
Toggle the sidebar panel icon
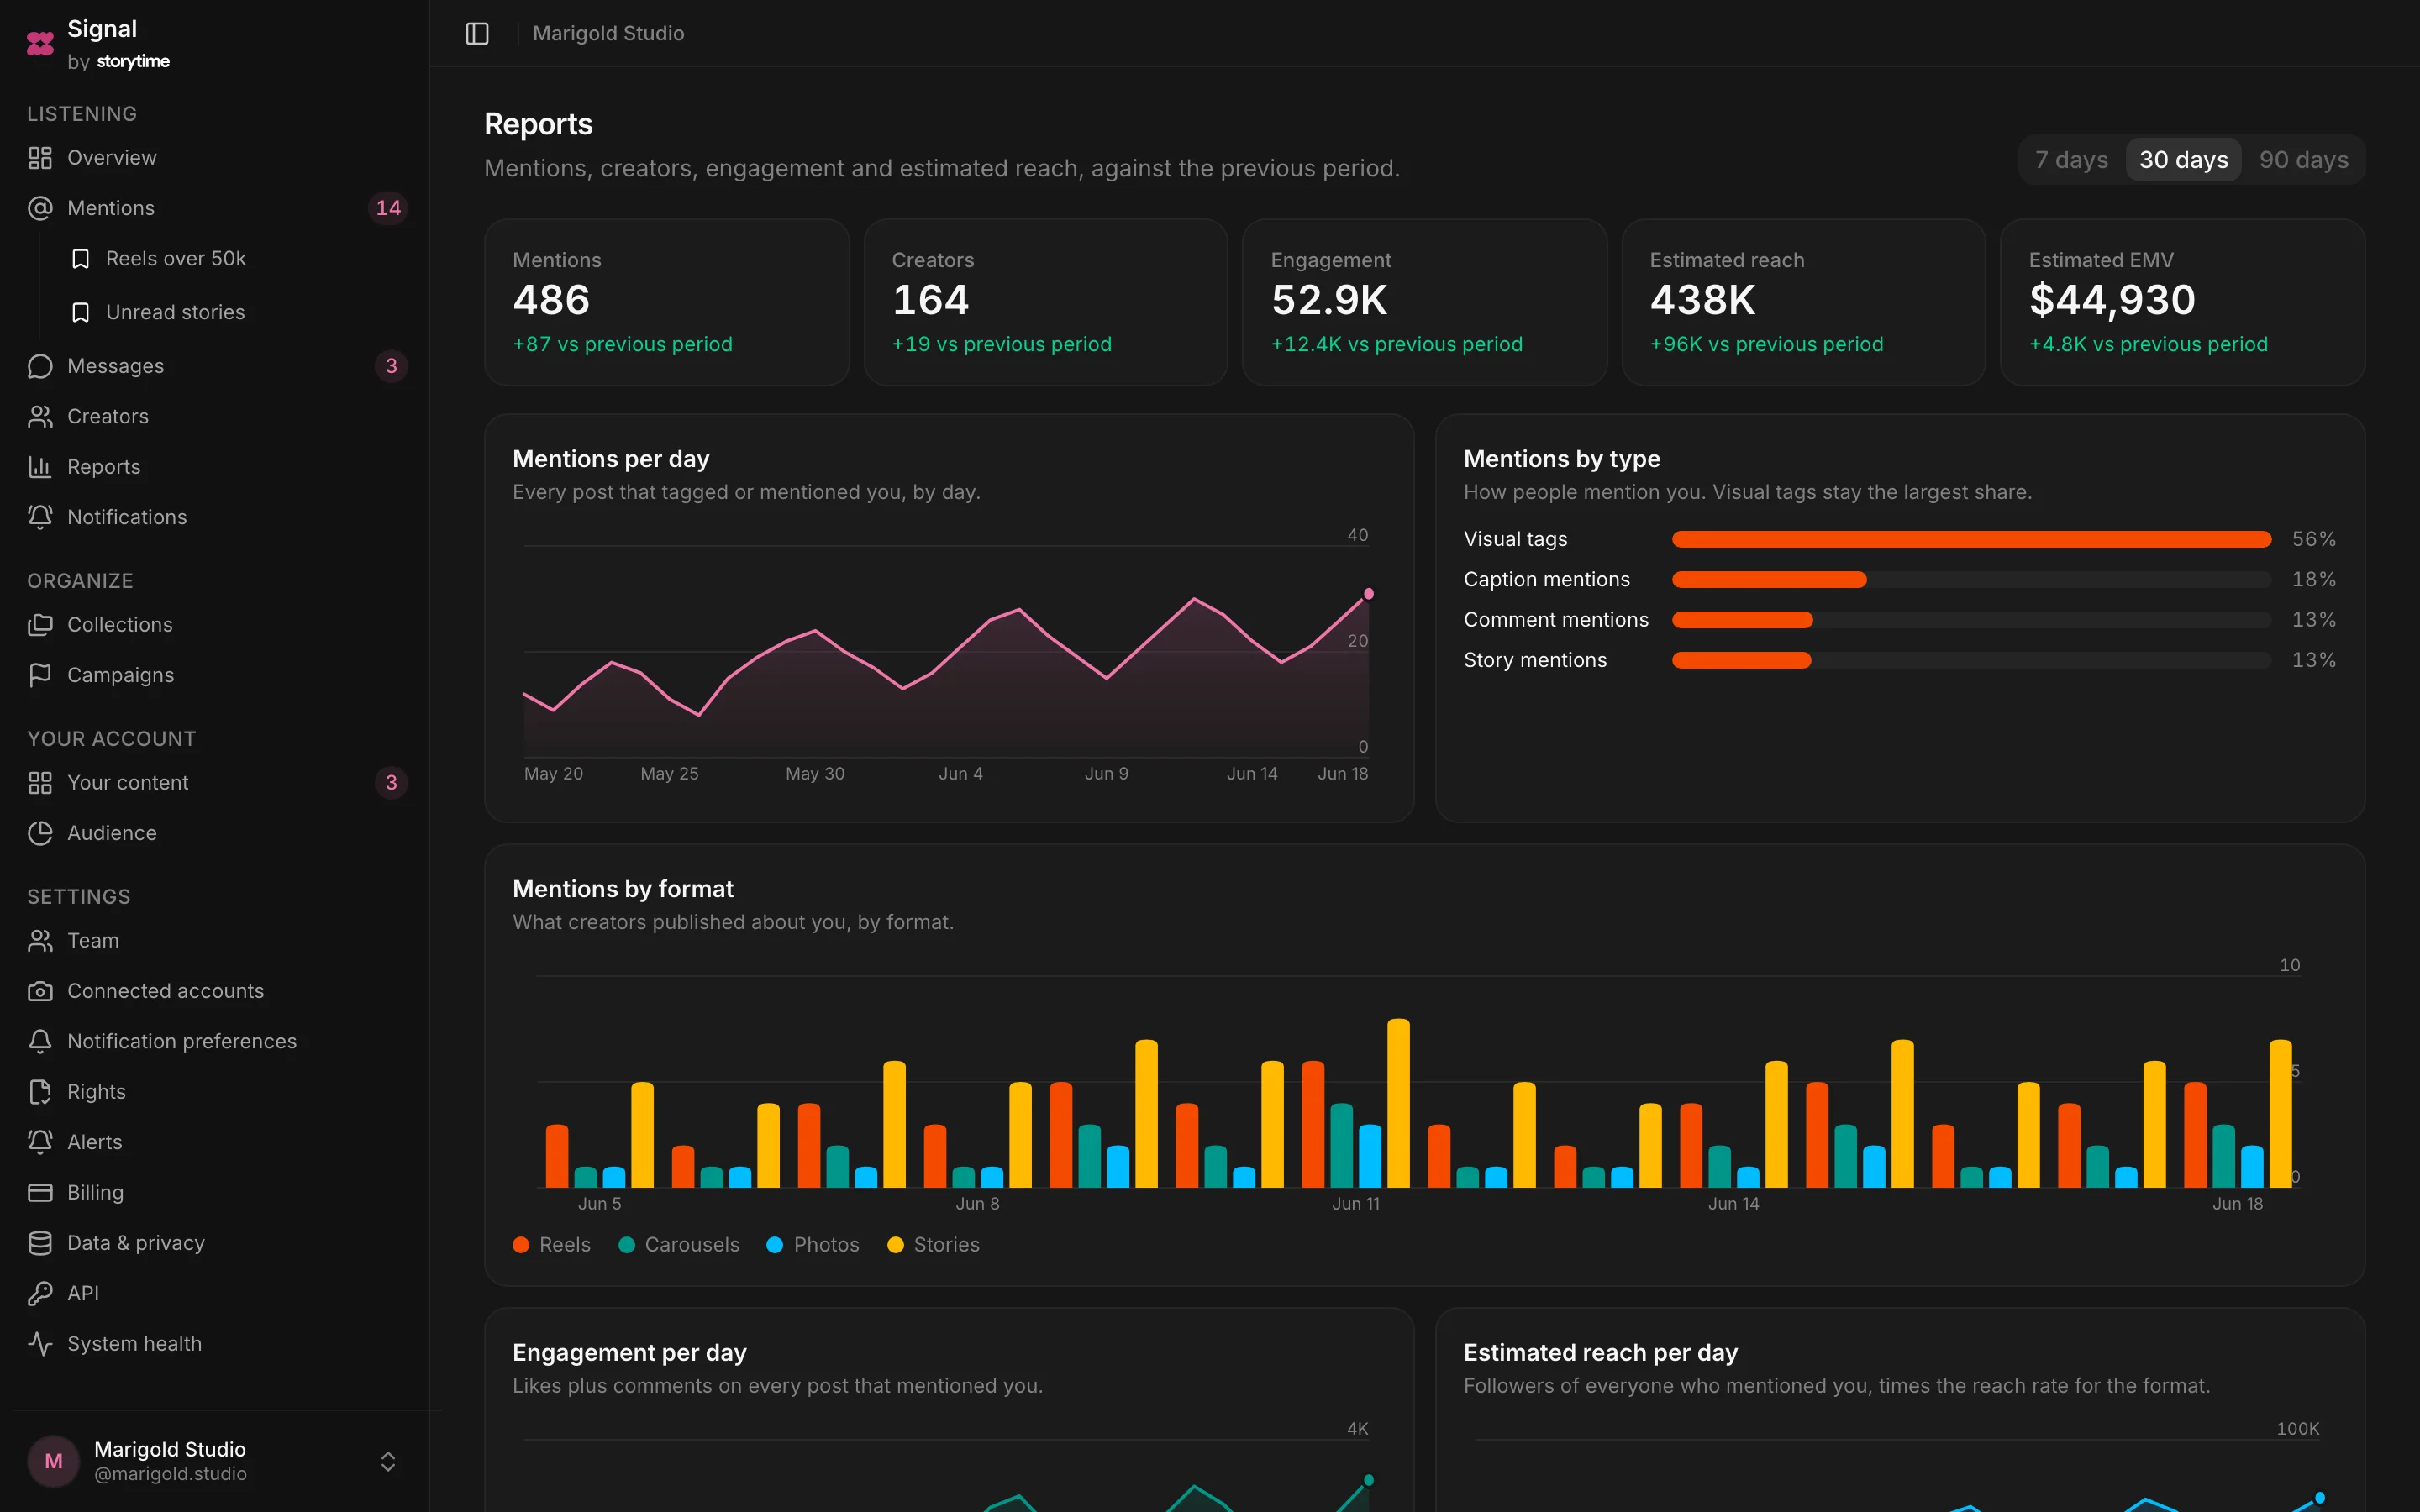(x=477, y=33)
